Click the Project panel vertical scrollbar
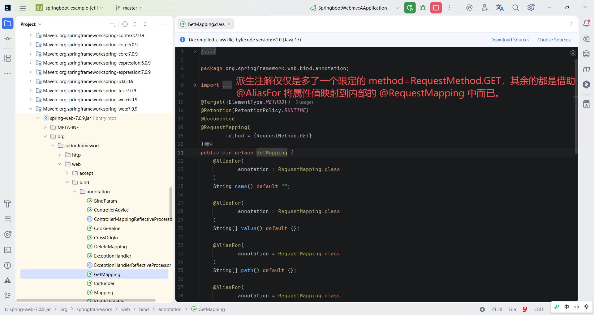The image size is (594, 315). [x=170, y=203]
